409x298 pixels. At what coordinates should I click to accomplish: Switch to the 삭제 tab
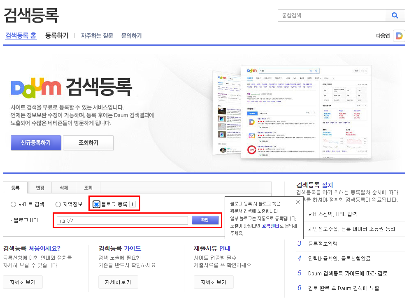pyautogui.click(x=64, y=188)
